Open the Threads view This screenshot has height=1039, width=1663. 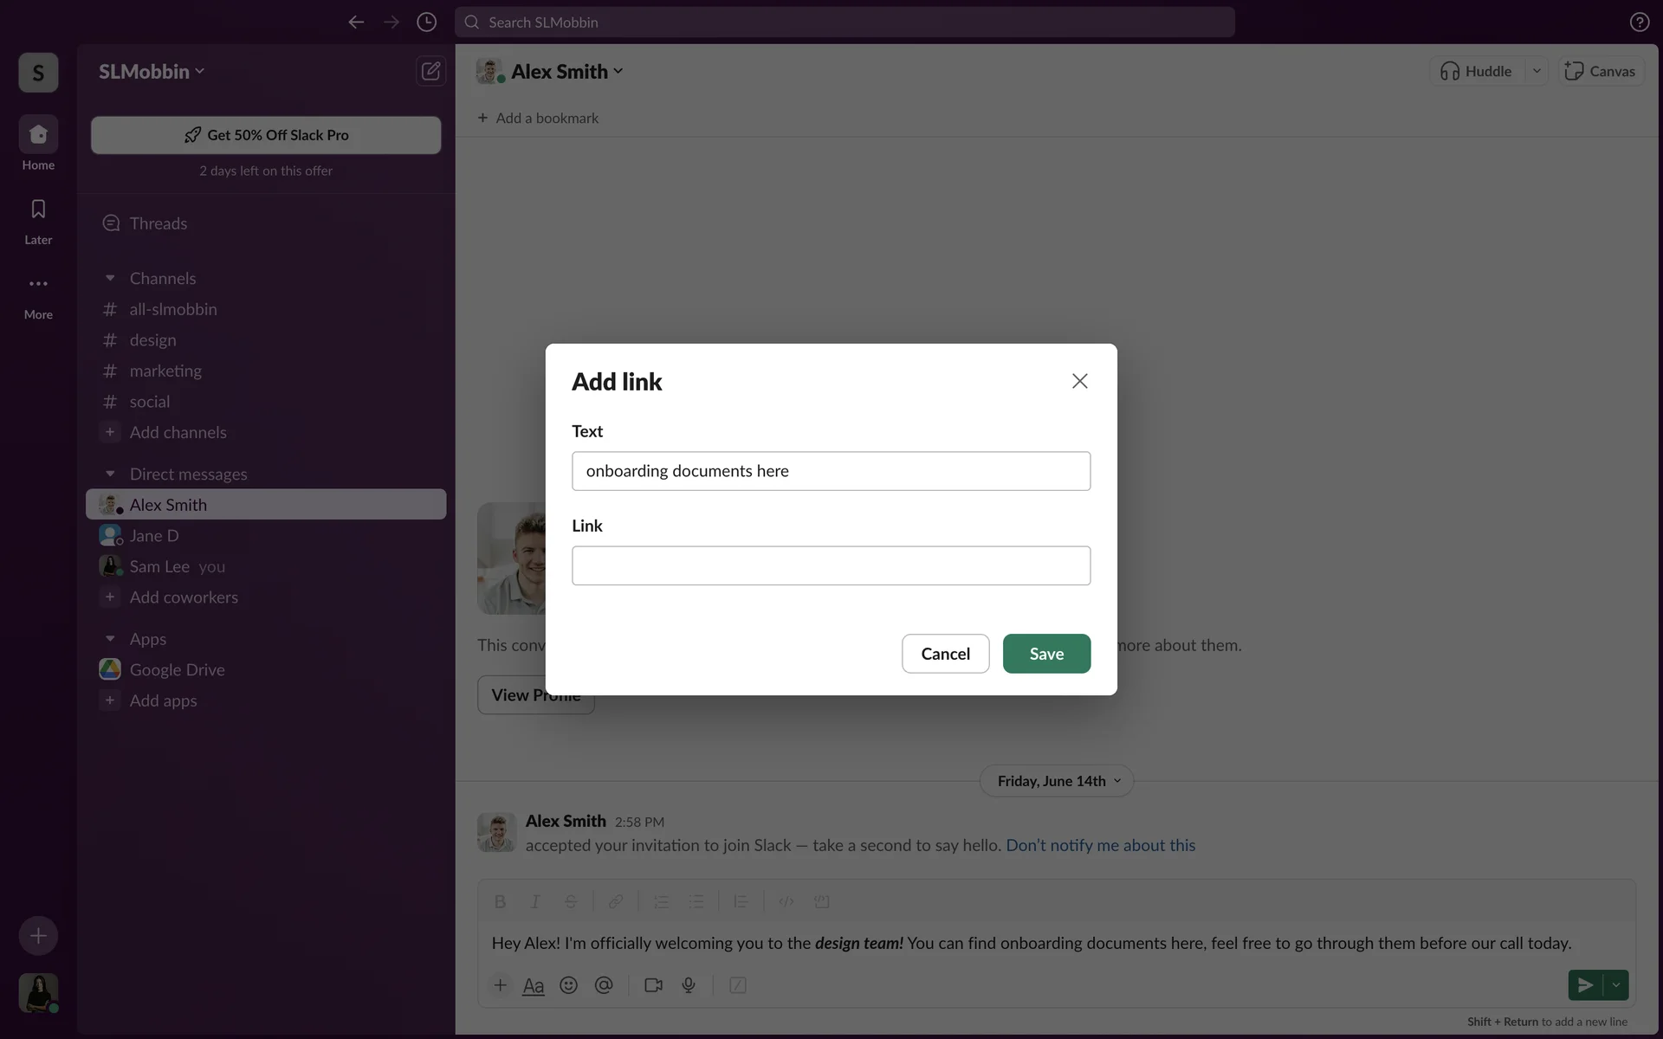click(158, 223)
